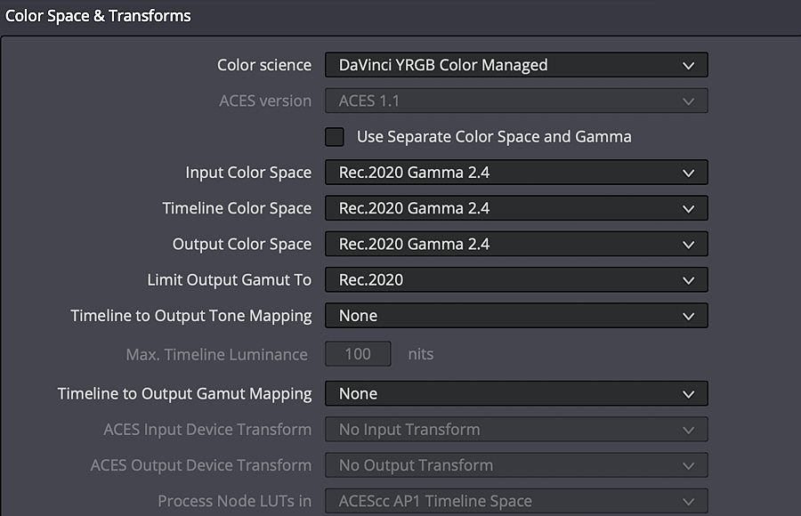The width and height of the screenshot is (801, 516).
Task: Open the Timeline Color Space dropdown
Action: click(516, 208)
